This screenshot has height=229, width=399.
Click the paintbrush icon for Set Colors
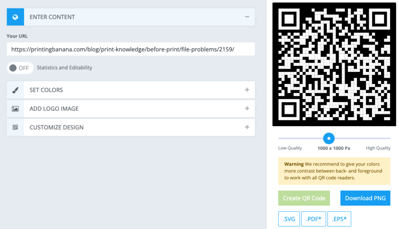[15, 90]
